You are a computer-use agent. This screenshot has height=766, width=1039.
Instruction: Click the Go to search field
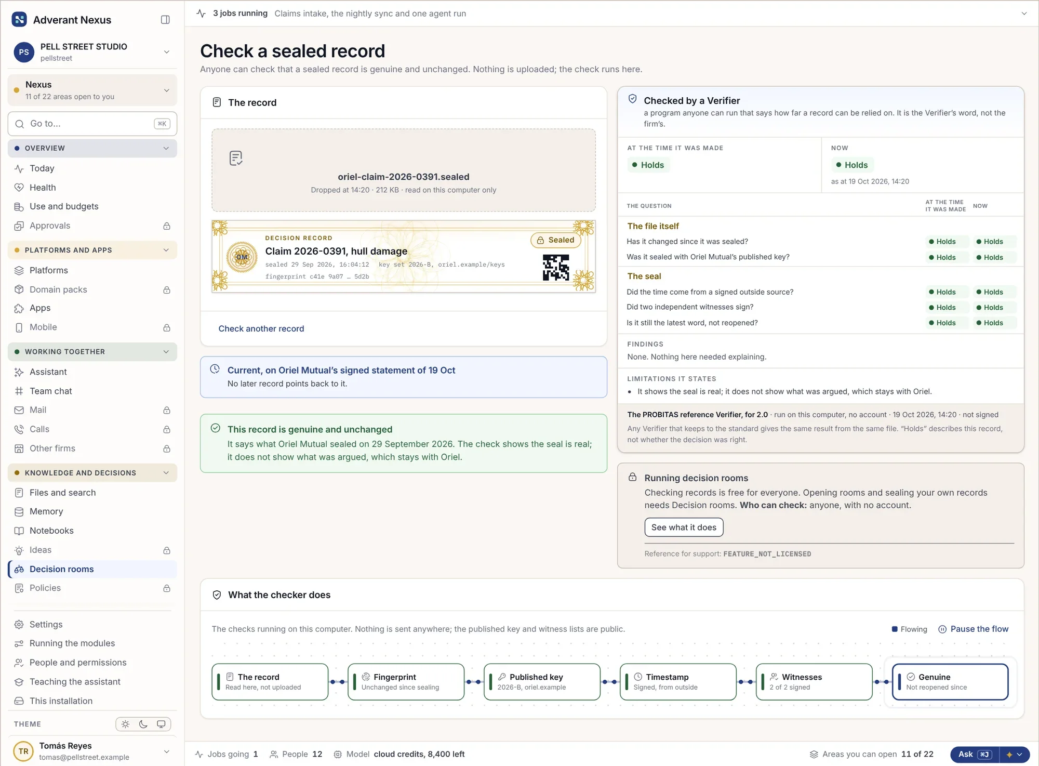point(92,124)
